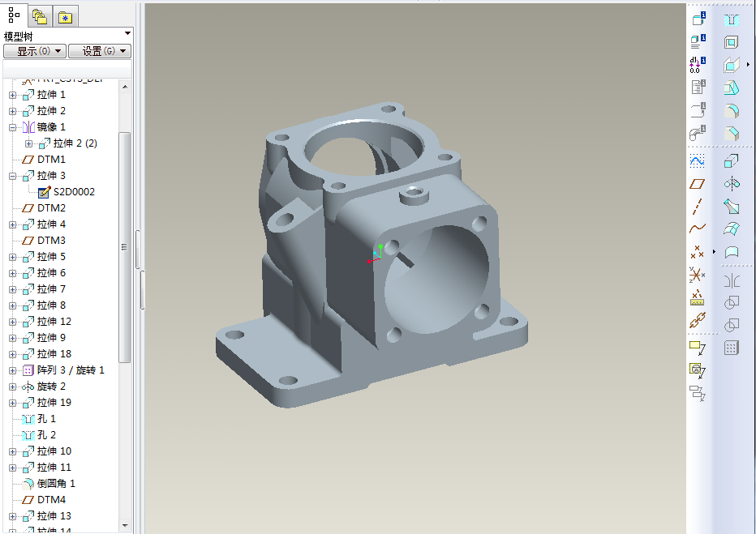Open the 显示 dropdown button

point(35,51)
